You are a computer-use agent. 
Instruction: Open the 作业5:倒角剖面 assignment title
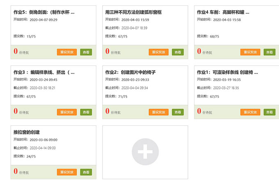coord(44,12)
